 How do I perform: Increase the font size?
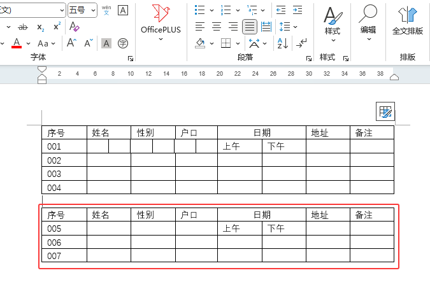71,43
